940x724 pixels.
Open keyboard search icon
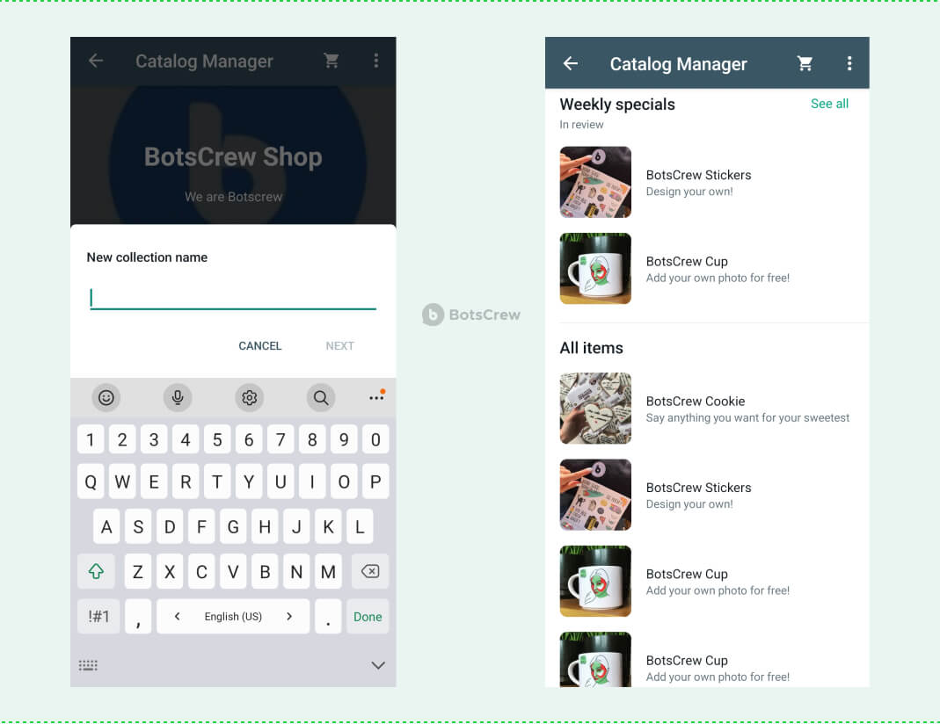click(x=321, y=398)
